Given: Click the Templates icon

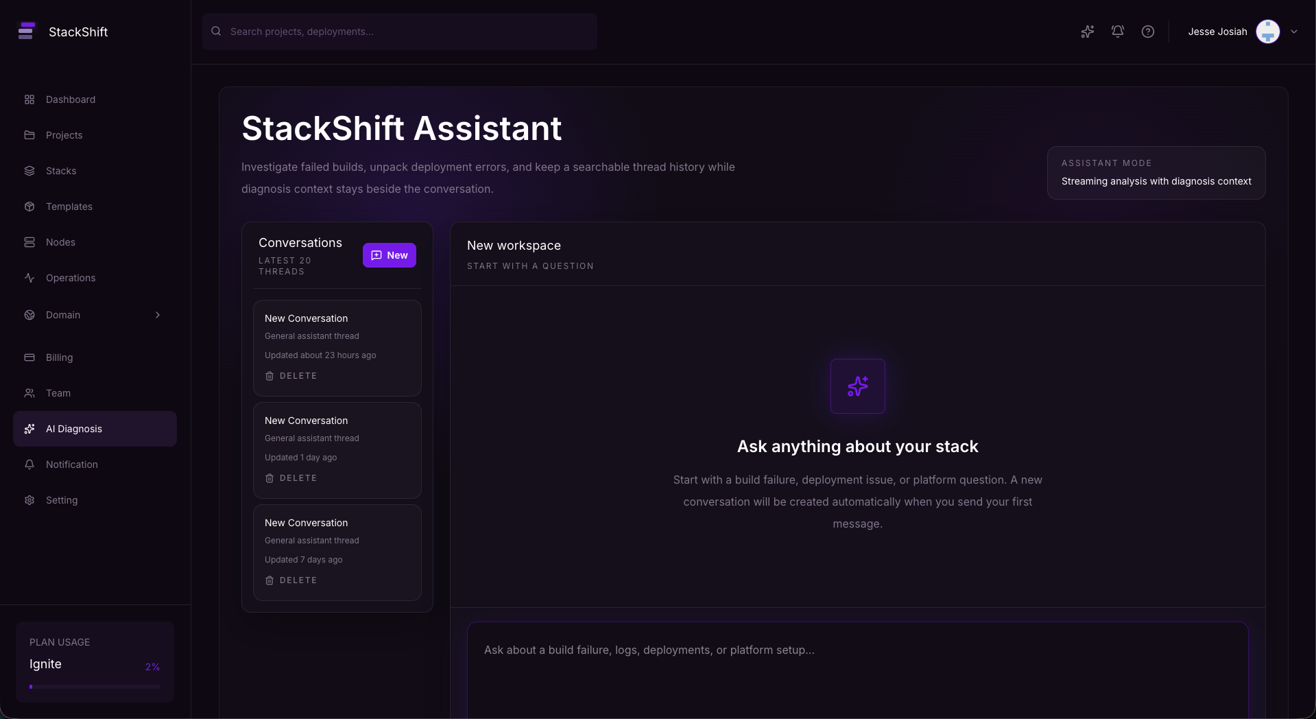Looking at the screenshot, I should pyautogui.click(x=29, y=206).
